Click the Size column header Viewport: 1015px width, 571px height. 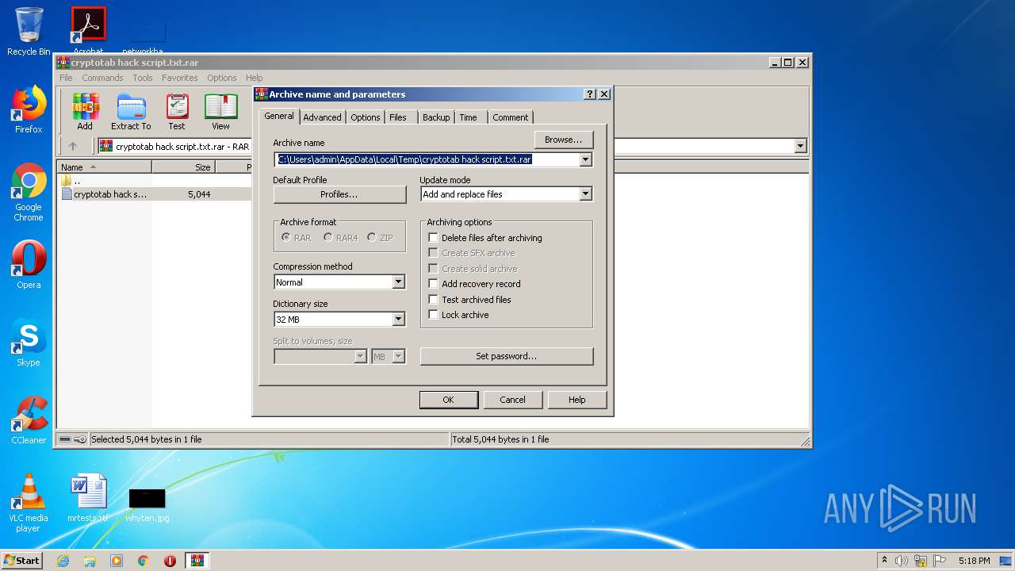[x=183, y=167]
